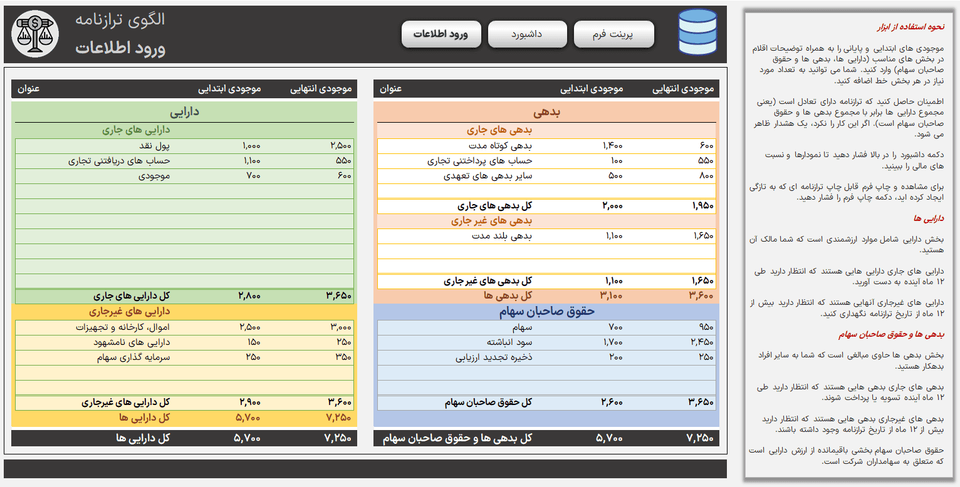The image size is (960, 487).
Task: Click the نحوه استفاده از ابزار instructions heading
Action: 909,28
